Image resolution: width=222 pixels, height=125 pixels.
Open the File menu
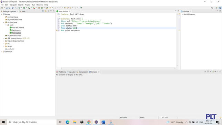(2, 5)
